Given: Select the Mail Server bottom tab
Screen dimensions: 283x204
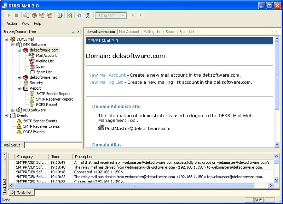Looking at the screenshot, I should [x=13, y=145].
